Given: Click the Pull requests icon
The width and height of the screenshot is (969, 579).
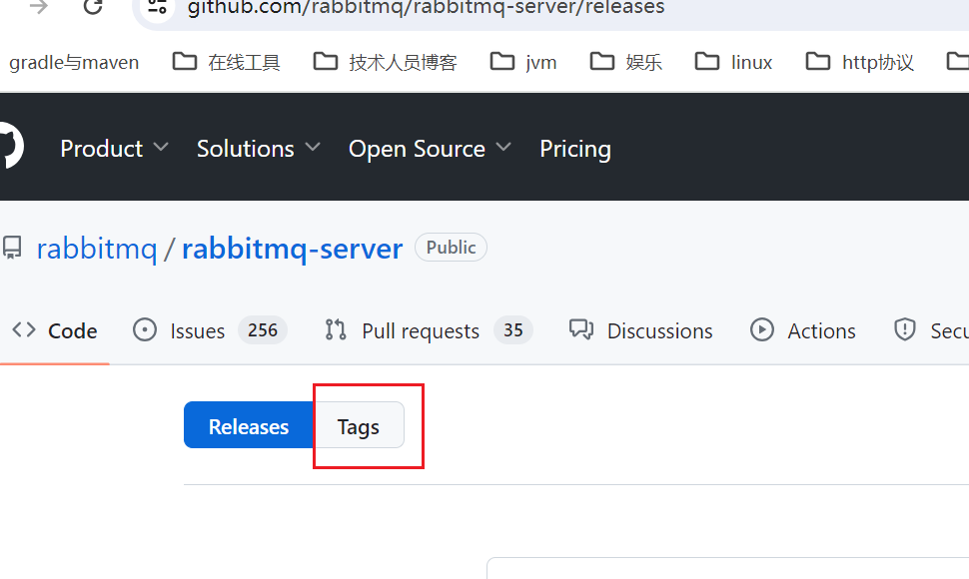Looking at the screenshot, I should (336, 329).
